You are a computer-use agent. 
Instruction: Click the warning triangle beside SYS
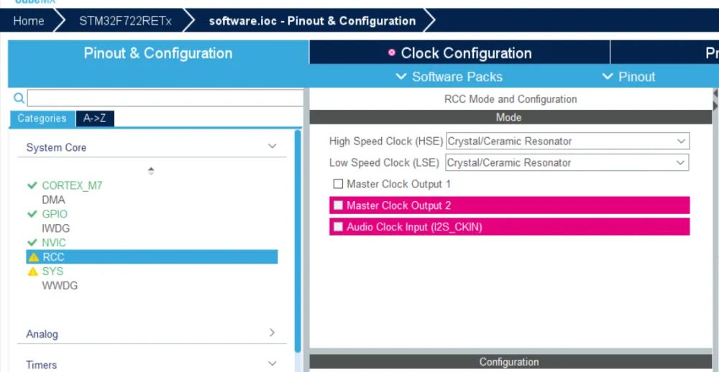[x=32, y=271]
